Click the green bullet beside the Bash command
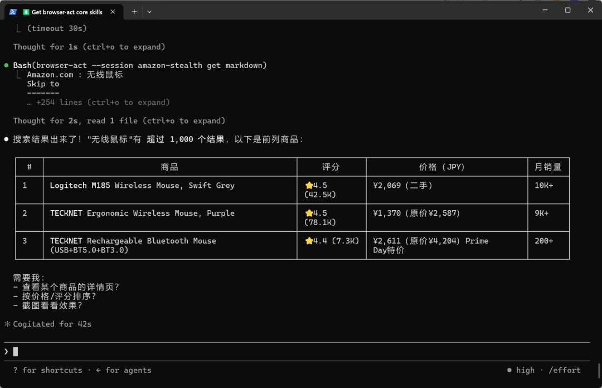The height and width of the screenshot is (388, 602). click(6, 65)
